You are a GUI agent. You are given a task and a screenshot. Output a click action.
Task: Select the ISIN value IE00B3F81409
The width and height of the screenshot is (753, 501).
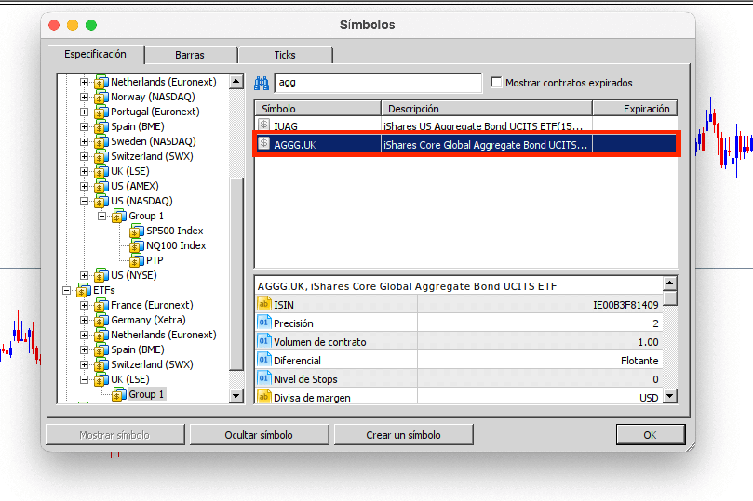625,305
